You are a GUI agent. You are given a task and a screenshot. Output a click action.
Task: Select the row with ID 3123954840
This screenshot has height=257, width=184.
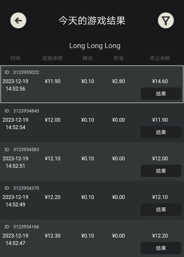pyautogui.click(x=92, y=123)
